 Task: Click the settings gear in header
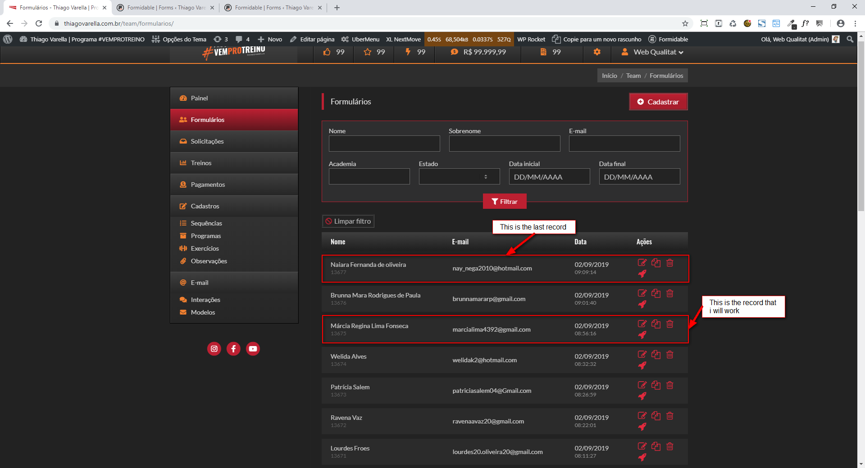coord(597,52)
